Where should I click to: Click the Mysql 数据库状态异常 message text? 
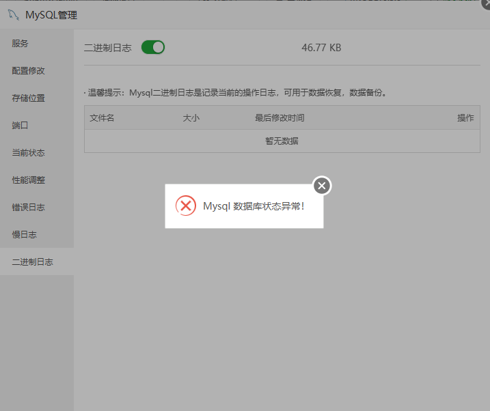[x=254, y=206]
